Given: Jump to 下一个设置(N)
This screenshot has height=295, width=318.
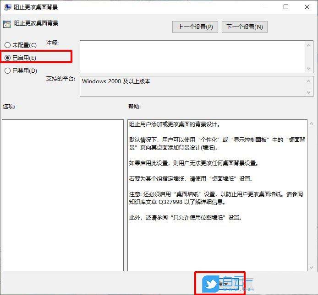Looking at the screenshot, I should click(244, 27).
